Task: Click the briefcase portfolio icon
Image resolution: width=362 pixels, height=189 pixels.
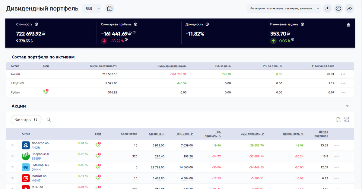Action: point(110,9)
